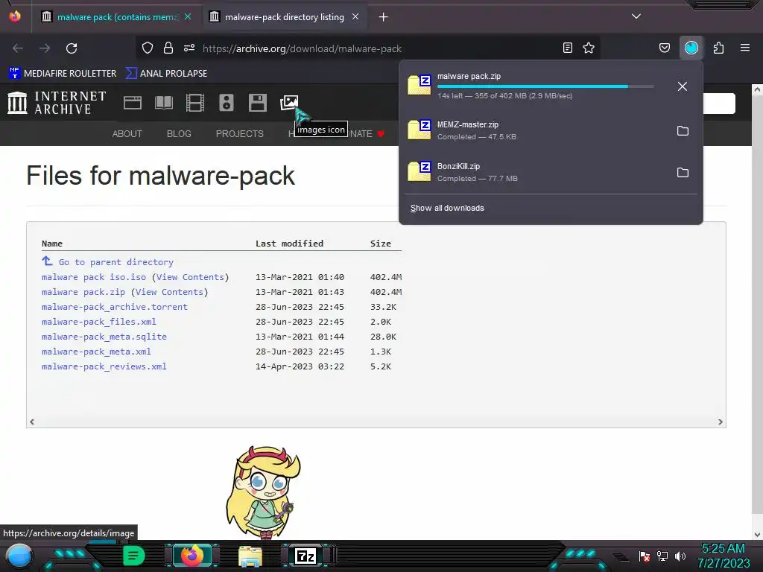763x572 pixels.
Task: Open malware-pack_archive.torrent link
Action: tap(114, 307)
